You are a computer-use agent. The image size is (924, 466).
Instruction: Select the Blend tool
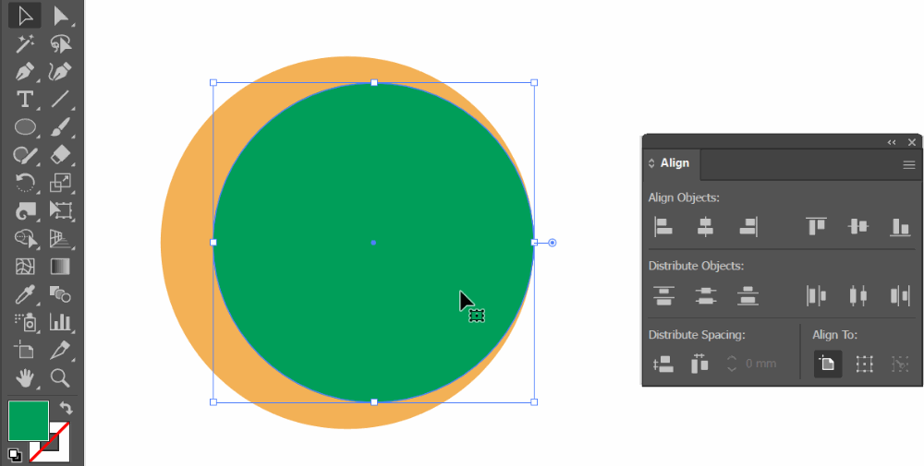pos(61,293)
